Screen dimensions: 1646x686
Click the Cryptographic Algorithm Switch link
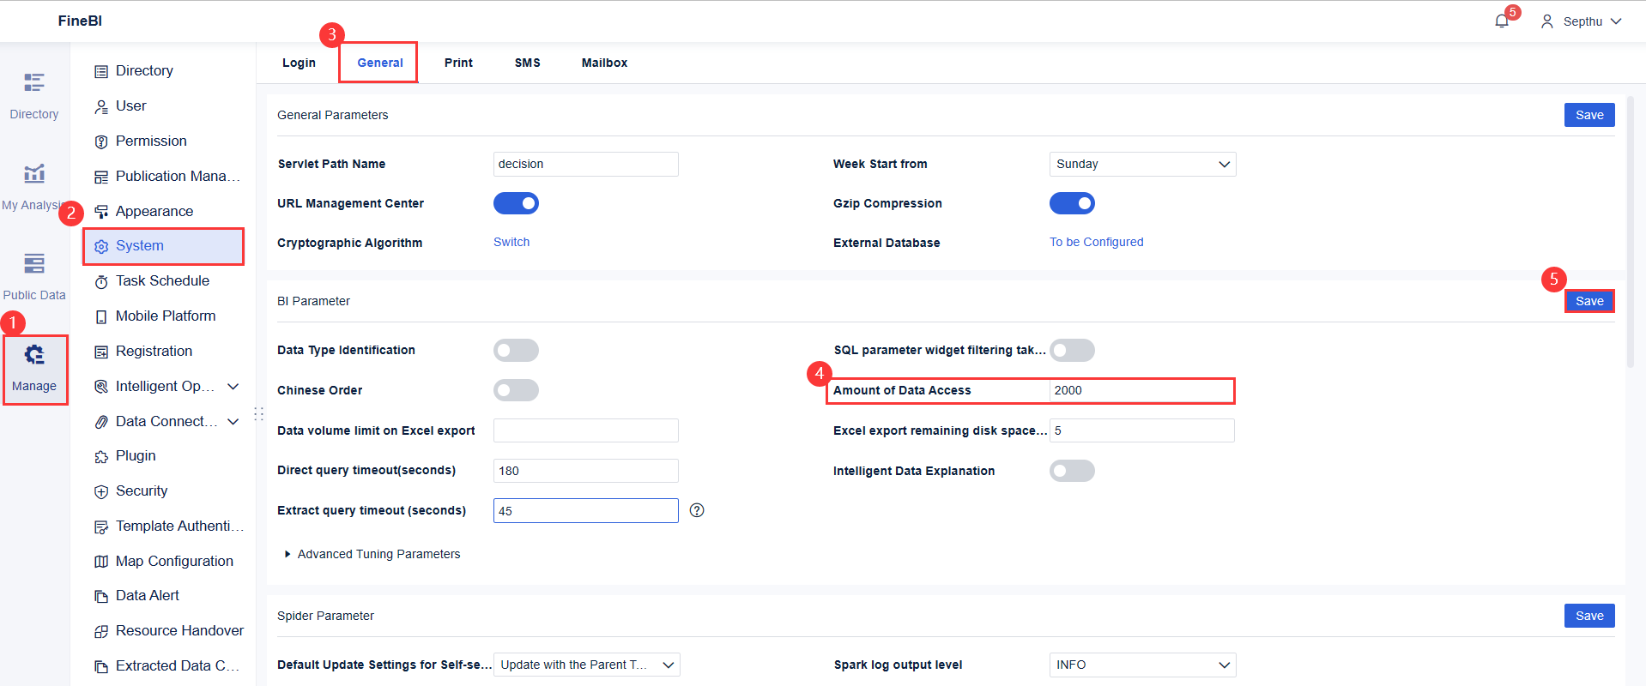click(511, 242)
